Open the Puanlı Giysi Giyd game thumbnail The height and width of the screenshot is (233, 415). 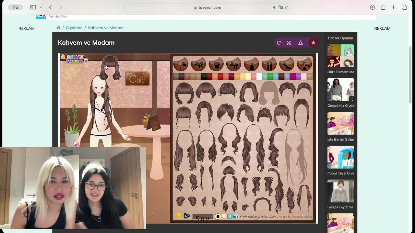pyautogui.click(x=340, y=157)
